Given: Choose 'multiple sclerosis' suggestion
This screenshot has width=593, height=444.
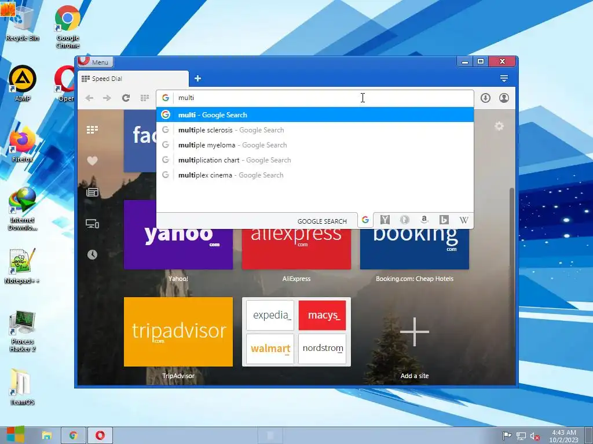Looking at the screenshot, I should click(x=314, y=130).
